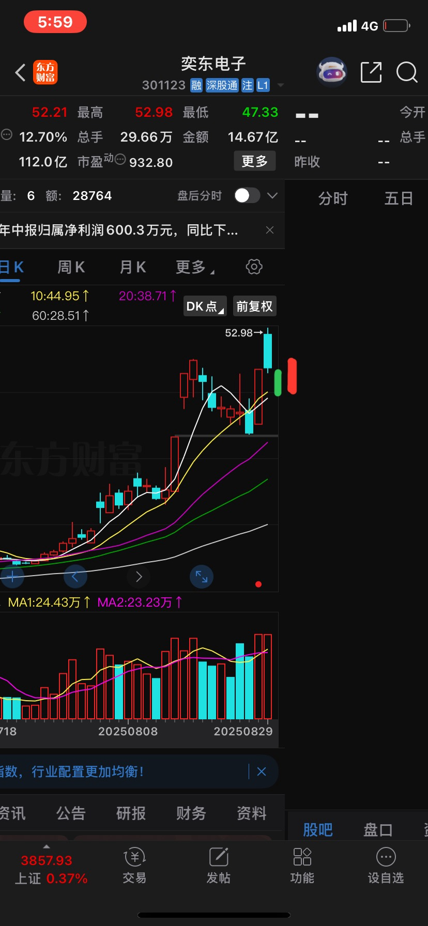Tap the 20250808 date axis label
The width and height of the screenshot is (428, 926).
[128, 731]
